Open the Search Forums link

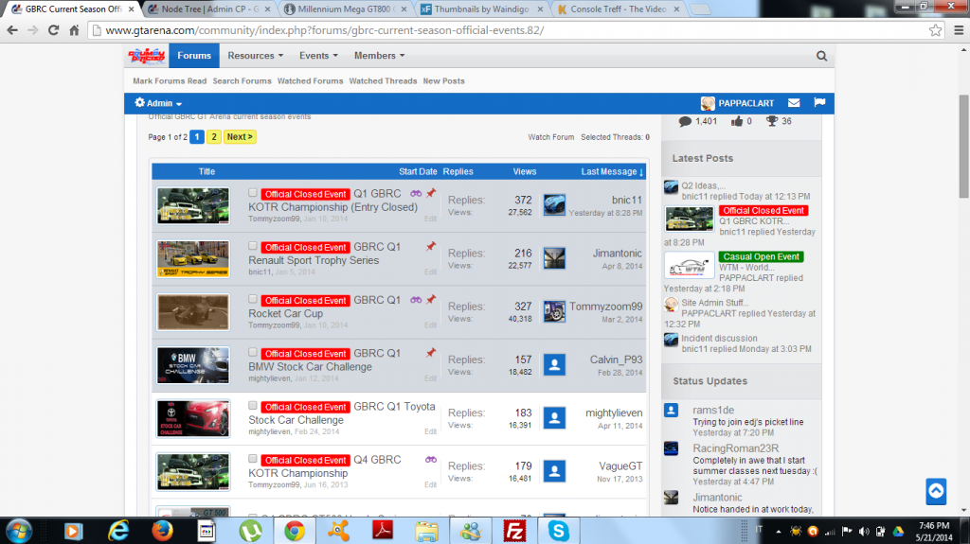(x=242, y=81)
